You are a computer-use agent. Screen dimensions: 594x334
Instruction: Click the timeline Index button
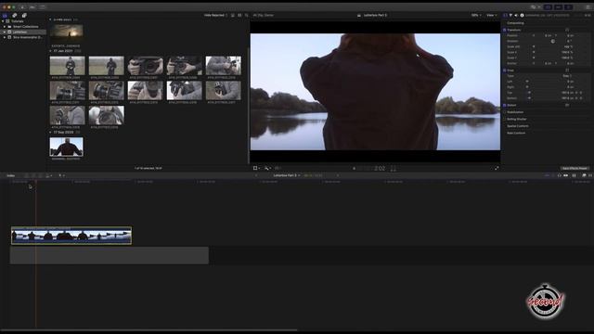10,175
